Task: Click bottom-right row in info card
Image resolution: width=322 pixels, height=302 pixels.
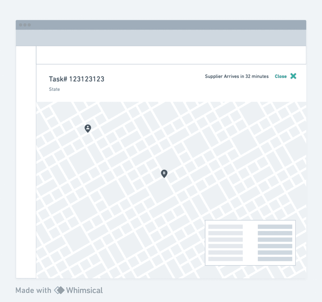Action: click(x=275, y=259)
